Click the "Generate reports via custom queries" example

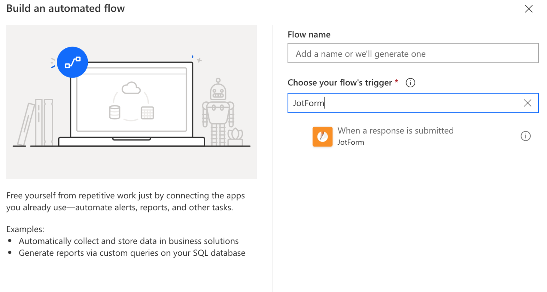132,253
